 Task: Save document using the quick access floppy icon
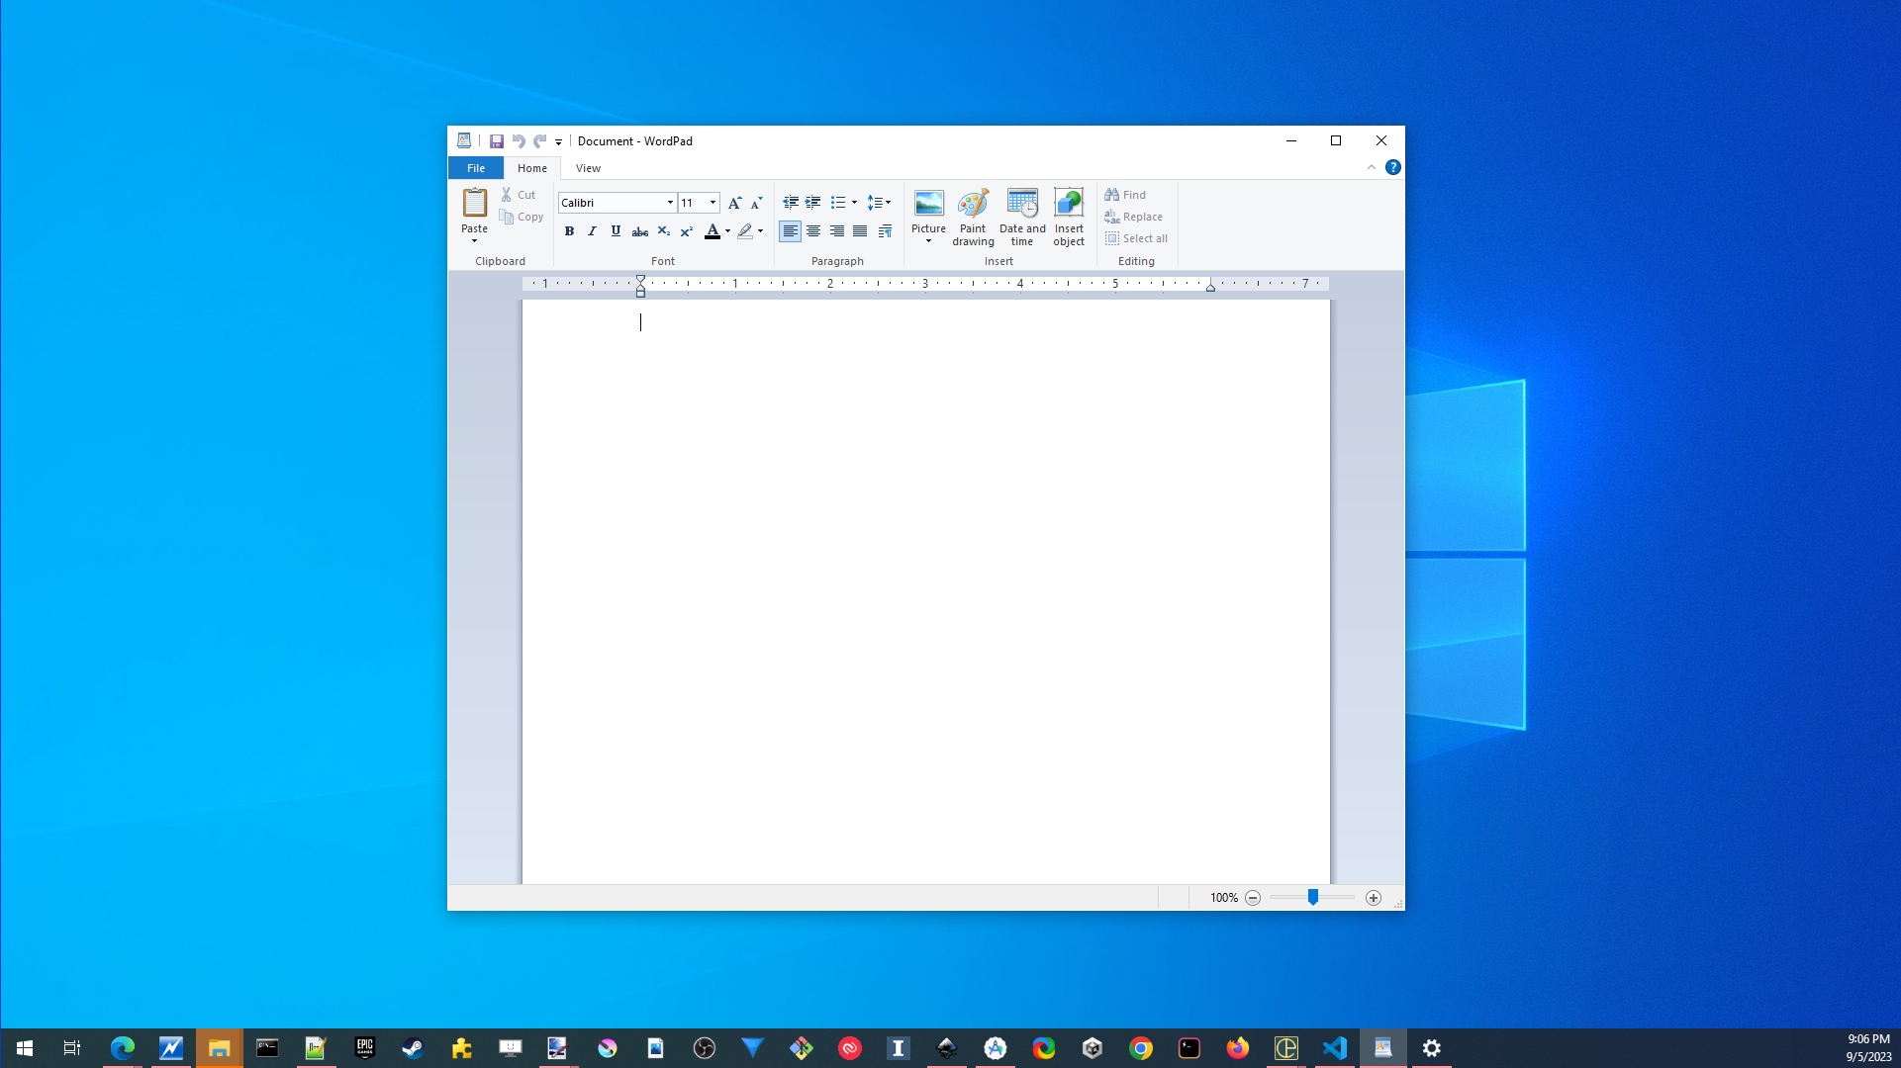[x=497, y=141]
